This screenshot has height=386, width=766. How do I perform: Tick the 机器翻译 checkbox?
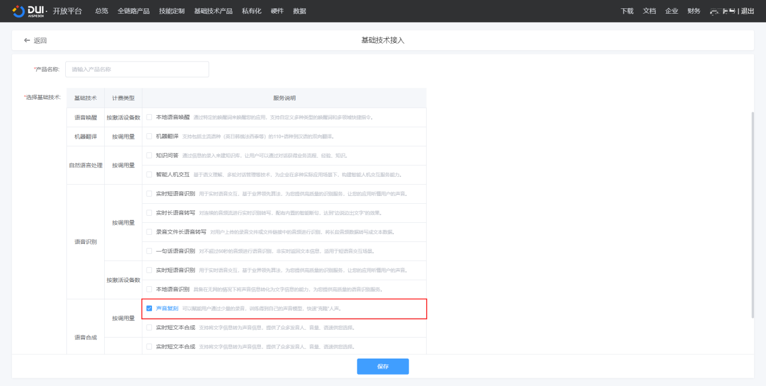coord(149,136)
